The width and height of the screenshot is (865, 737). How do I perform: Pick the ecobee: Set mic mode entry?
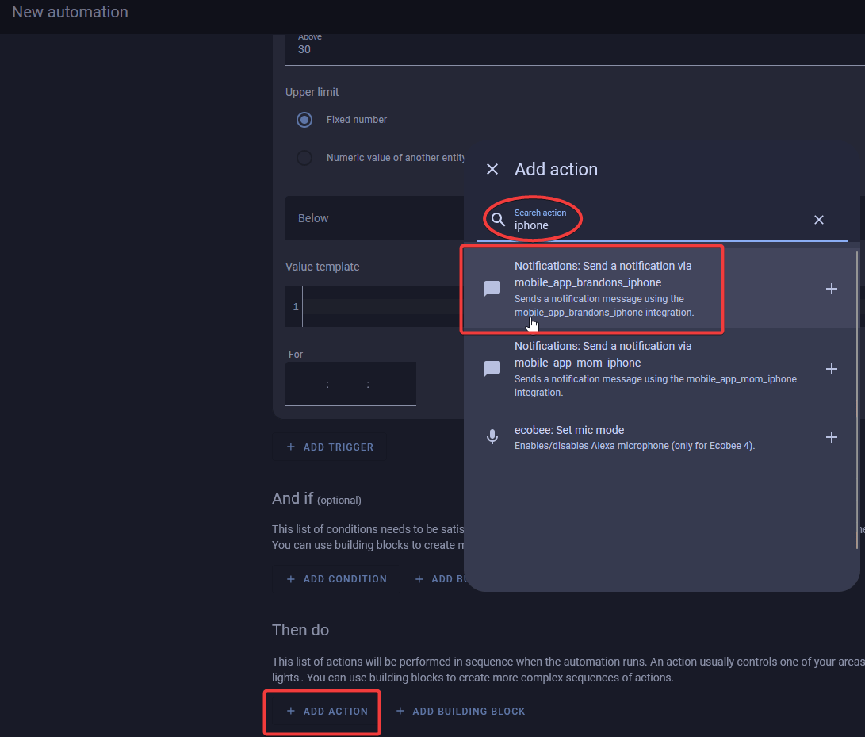[634, 437]
